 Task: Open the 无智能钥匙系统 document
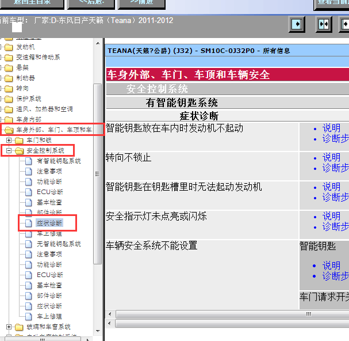[59, 244]
